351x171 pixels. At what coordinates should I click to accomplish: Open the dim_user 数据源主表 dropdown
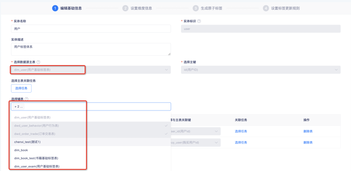[x=91, y=70]
